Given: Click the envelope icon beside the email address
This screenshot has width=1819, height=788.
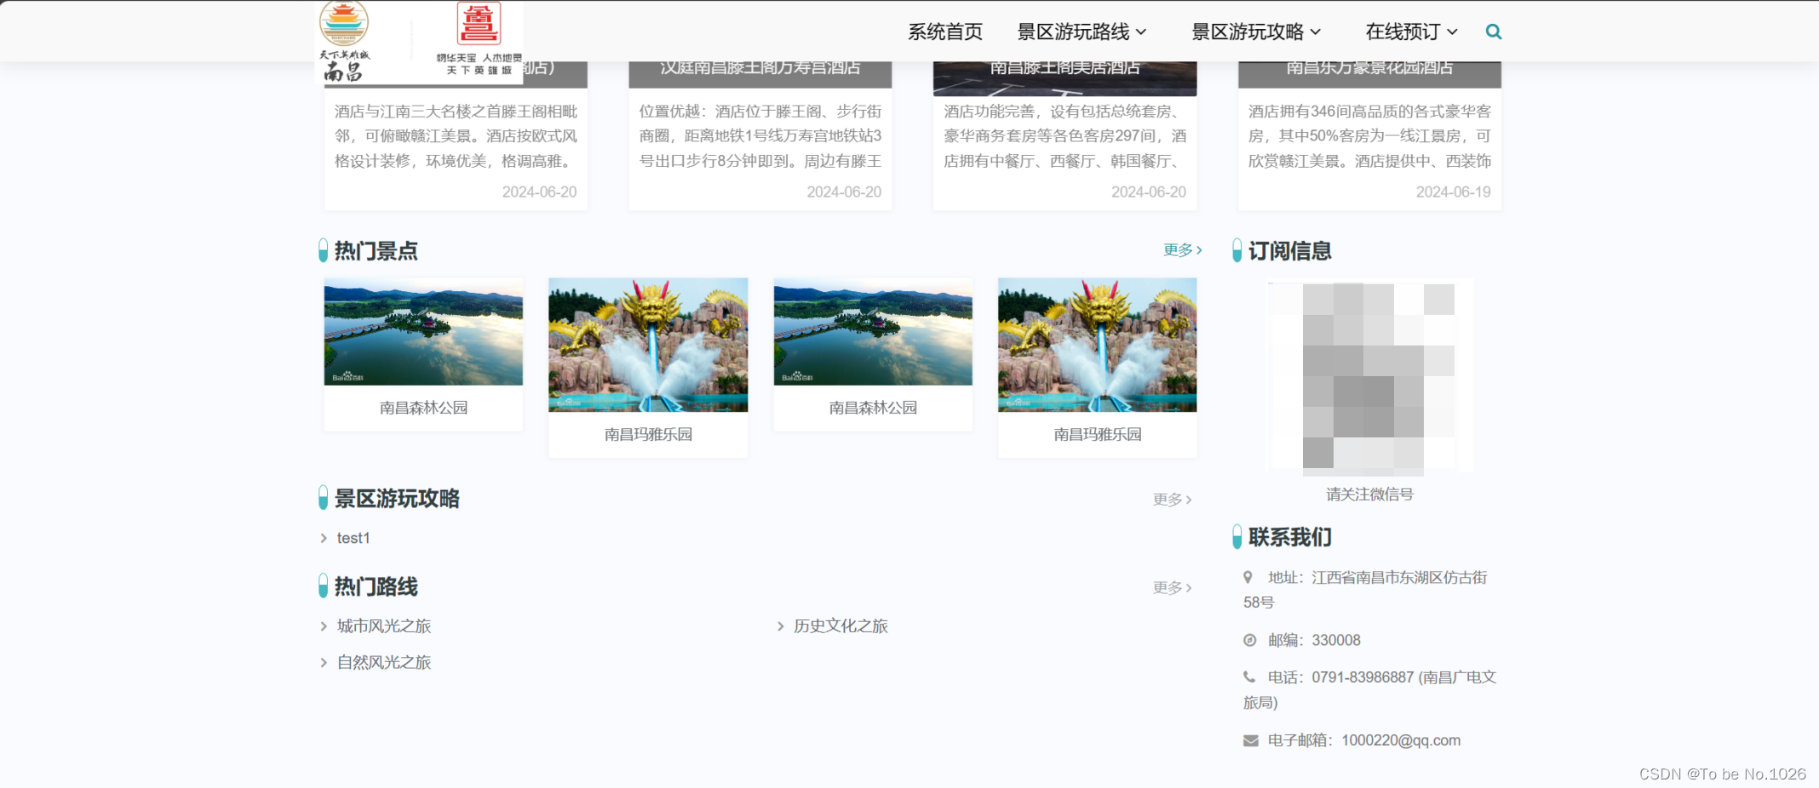Looking at the screenshot, I should pyautogui.click(x=1248, y=739).
